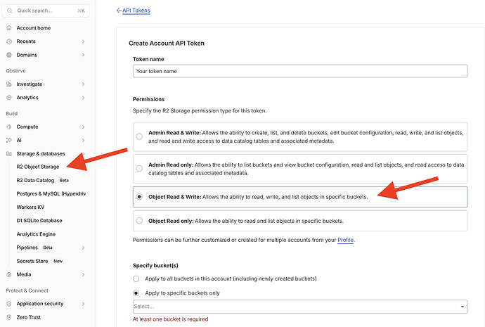This screenshot has width=485, height=327.
Task: Click the Compute sidebar icon
Action: [x=9, y=127]
